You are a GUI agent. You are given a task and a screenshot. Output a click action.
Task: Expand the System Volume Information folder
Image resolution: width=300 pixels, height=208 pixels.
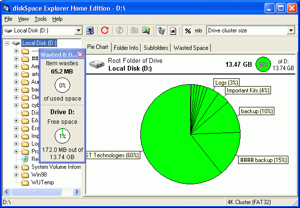tap(16, 167)
